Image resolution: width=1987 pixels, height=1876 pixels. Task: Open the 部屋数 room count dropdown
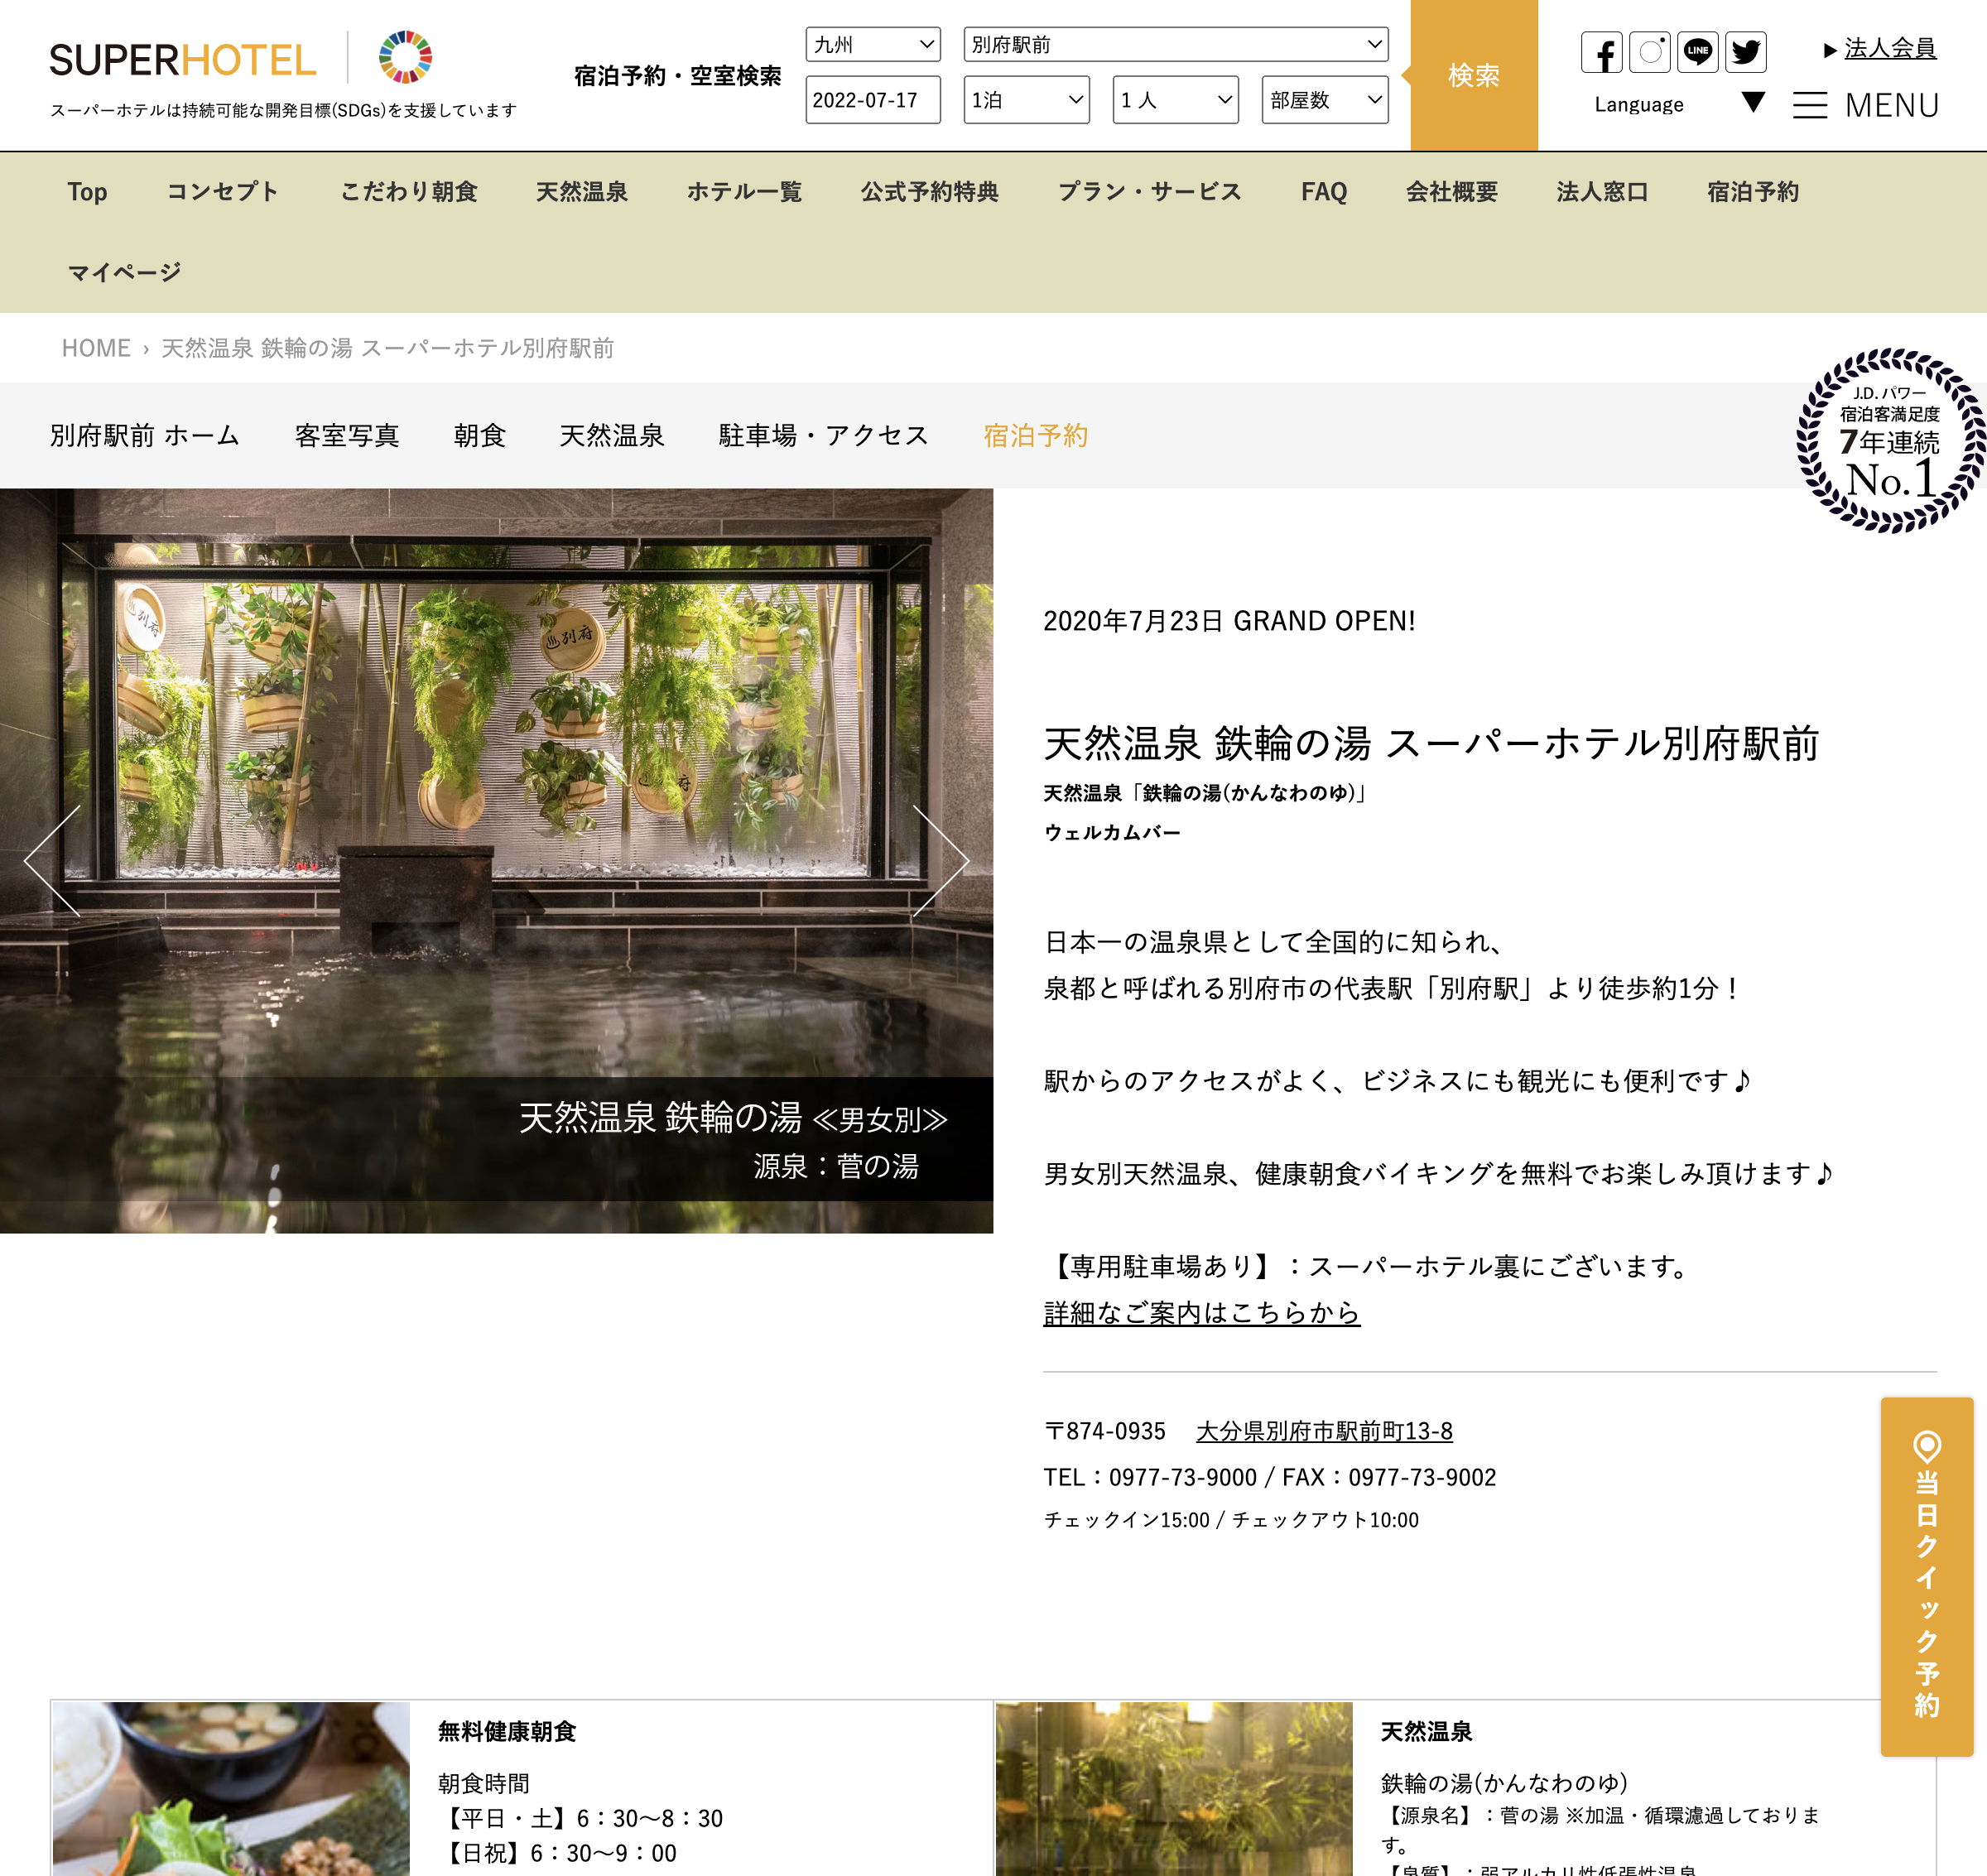[x=1324, y=100]
